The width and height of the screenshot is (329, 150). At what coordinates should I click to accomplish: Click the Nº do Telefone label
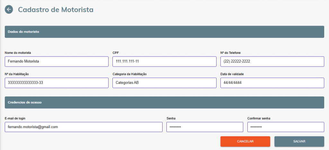click(230, 53)
